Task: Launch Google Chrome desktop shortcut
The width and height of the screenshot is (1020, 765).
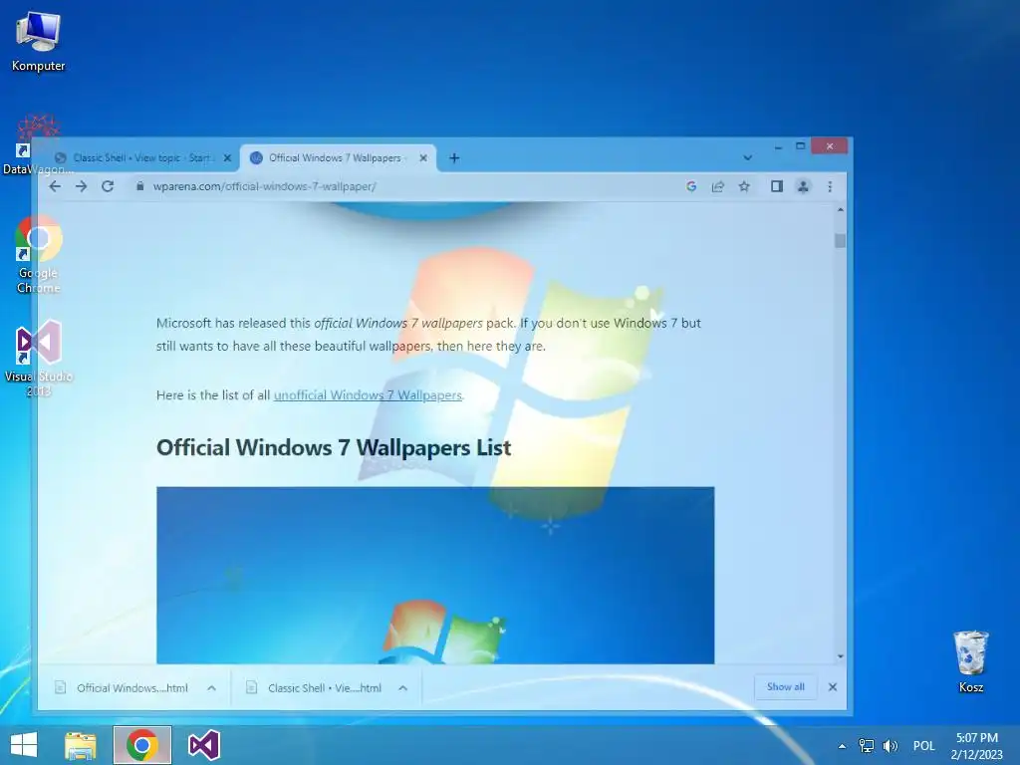Action: click(39, 255)
